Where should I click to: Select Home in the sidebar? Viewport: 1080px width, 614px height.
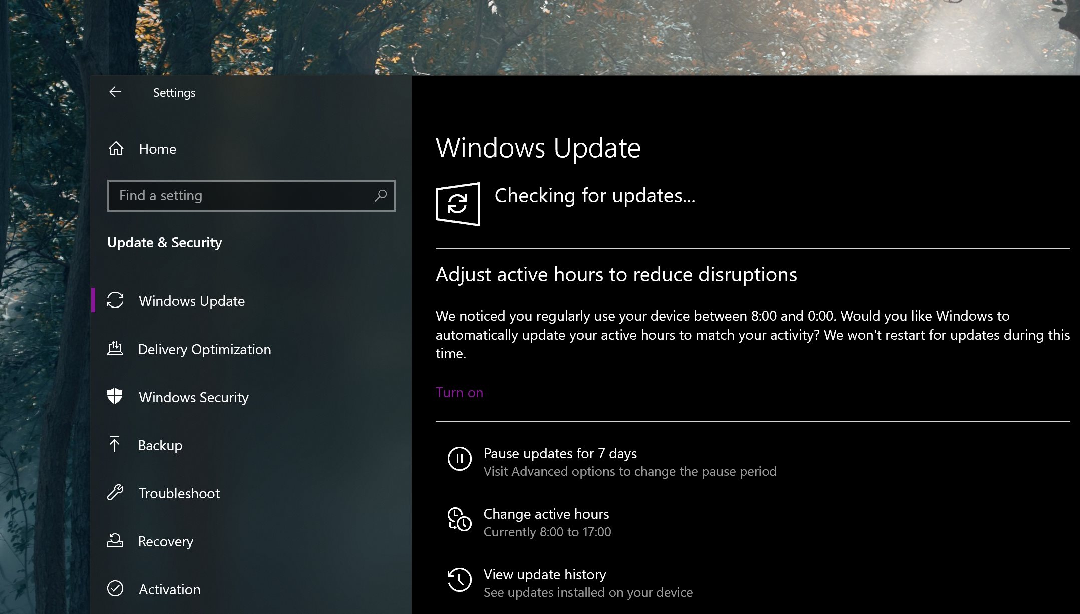(x=250, y=149)
